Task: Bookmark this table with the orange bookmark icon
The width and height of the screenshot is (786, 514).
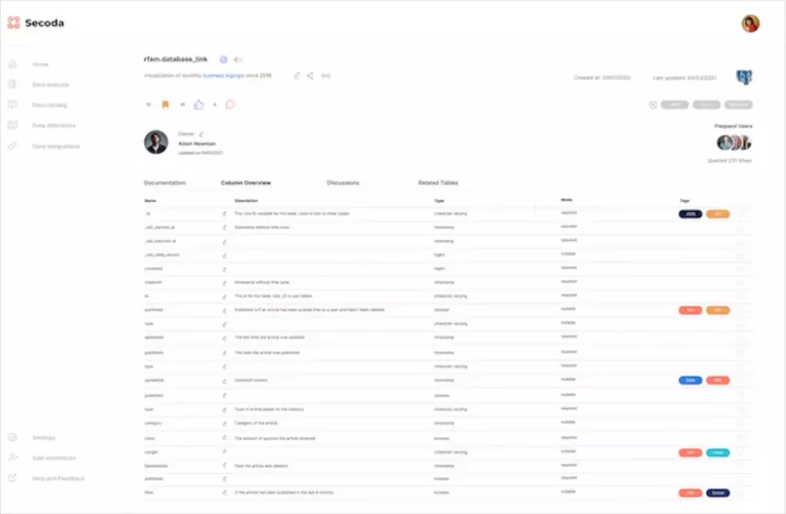Action: pos(166,104)
